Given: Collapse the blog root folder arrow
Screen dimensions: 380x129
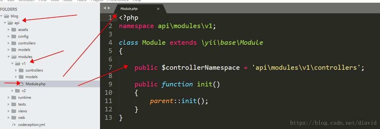Looking at the screenshot, I should click(2, 16).
